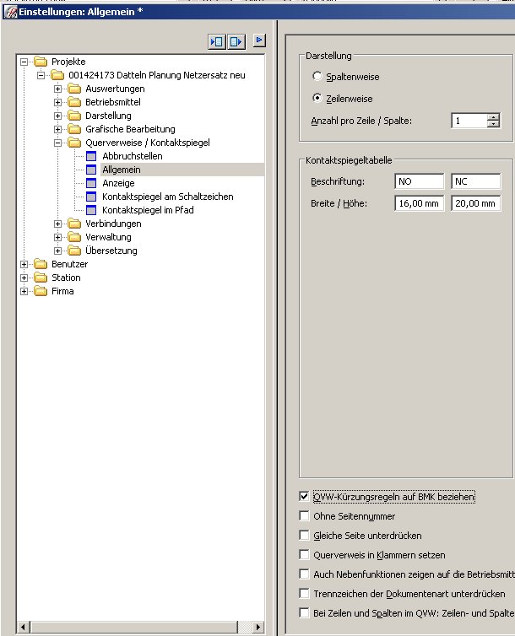The width and height of the screenshot is (515, 636).
Task: Click the 20,00 mm Höhe field
Action: [475, 203]
